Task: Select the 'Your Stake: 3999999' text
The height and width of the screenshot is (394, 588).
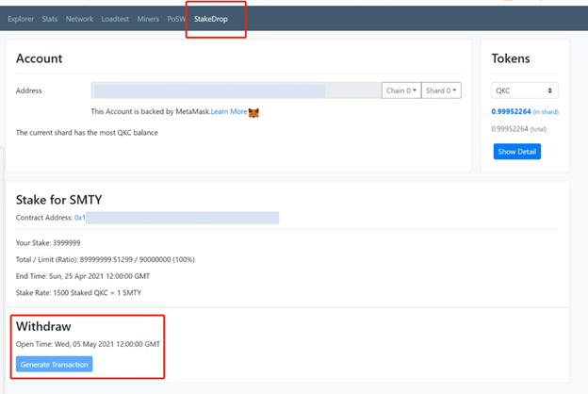Action: 48,243
